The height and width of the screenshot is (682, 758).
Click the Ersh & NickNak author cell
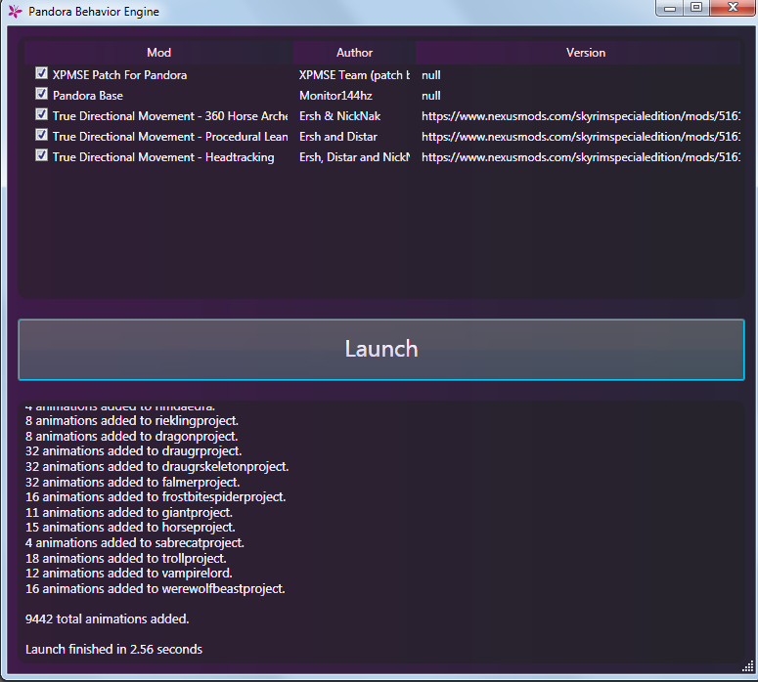[339, 116]
